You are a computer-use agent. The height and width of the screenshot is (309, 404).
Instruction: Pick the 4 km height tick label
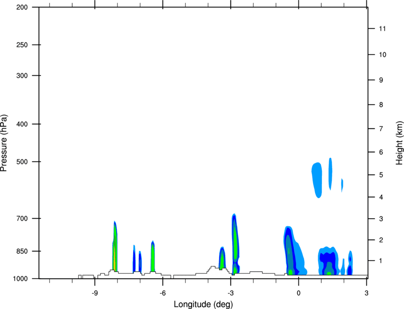pos(381,197)
